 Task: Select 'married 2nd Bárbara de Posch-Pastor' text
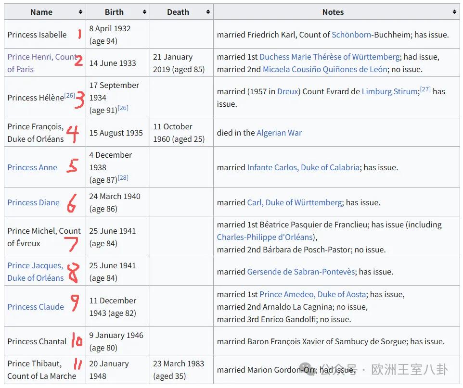coord(284,250)
